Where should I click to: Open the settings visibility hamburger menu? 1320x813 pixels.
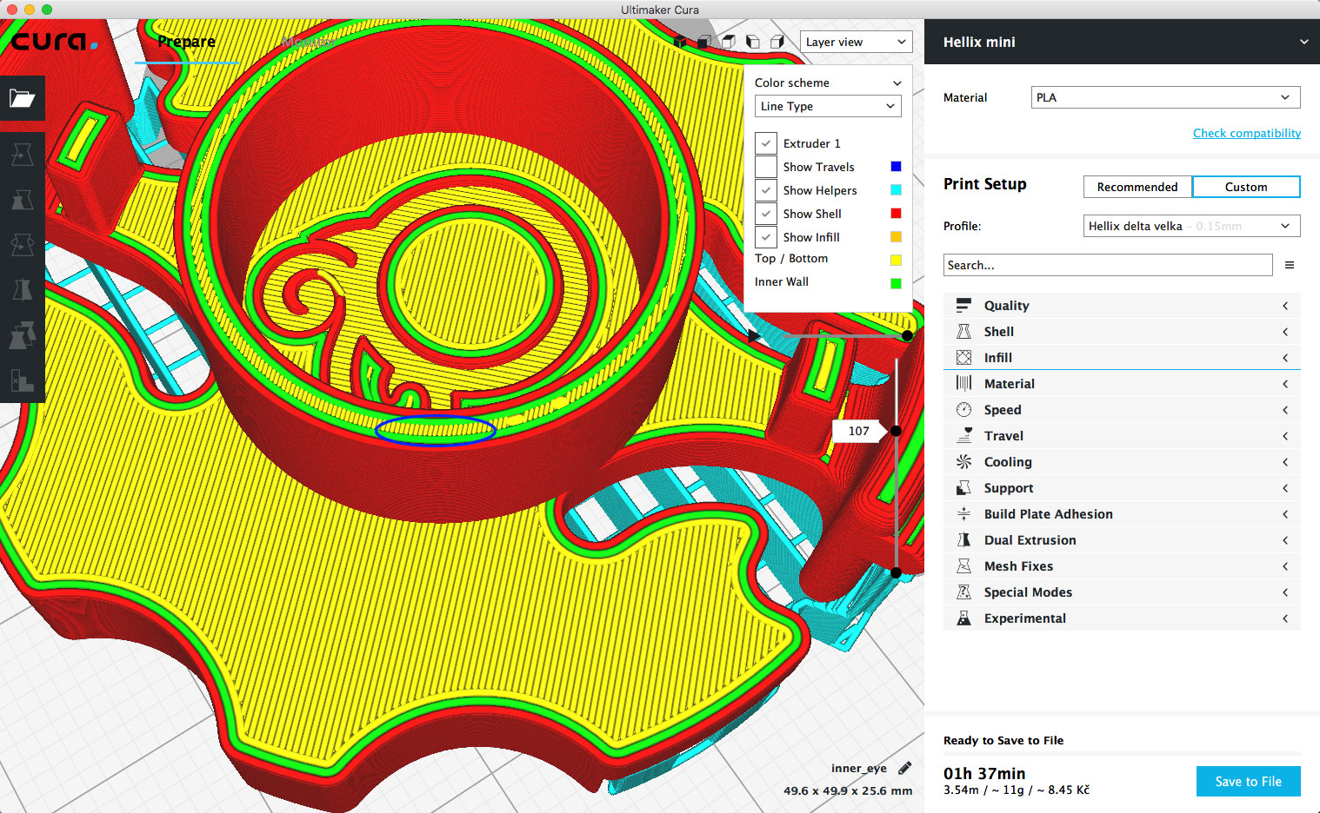click(1290, 265)
